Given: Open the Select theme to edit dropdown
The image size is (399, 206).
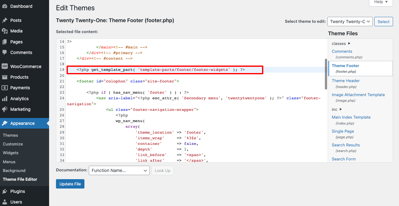Looking at the screenshot, I should tap(350, 22).
